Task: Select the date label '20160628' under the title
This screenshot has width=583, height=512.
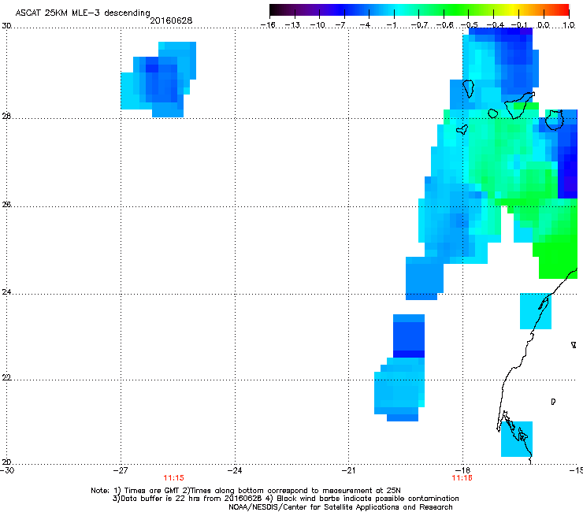Action: [x=171, y=20]
